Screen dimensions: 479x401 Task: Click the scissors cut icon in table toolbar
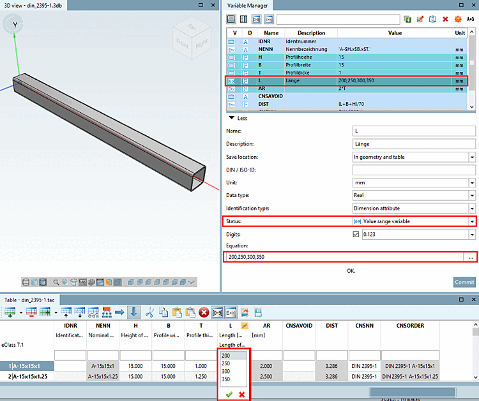[x=150, y=312]
